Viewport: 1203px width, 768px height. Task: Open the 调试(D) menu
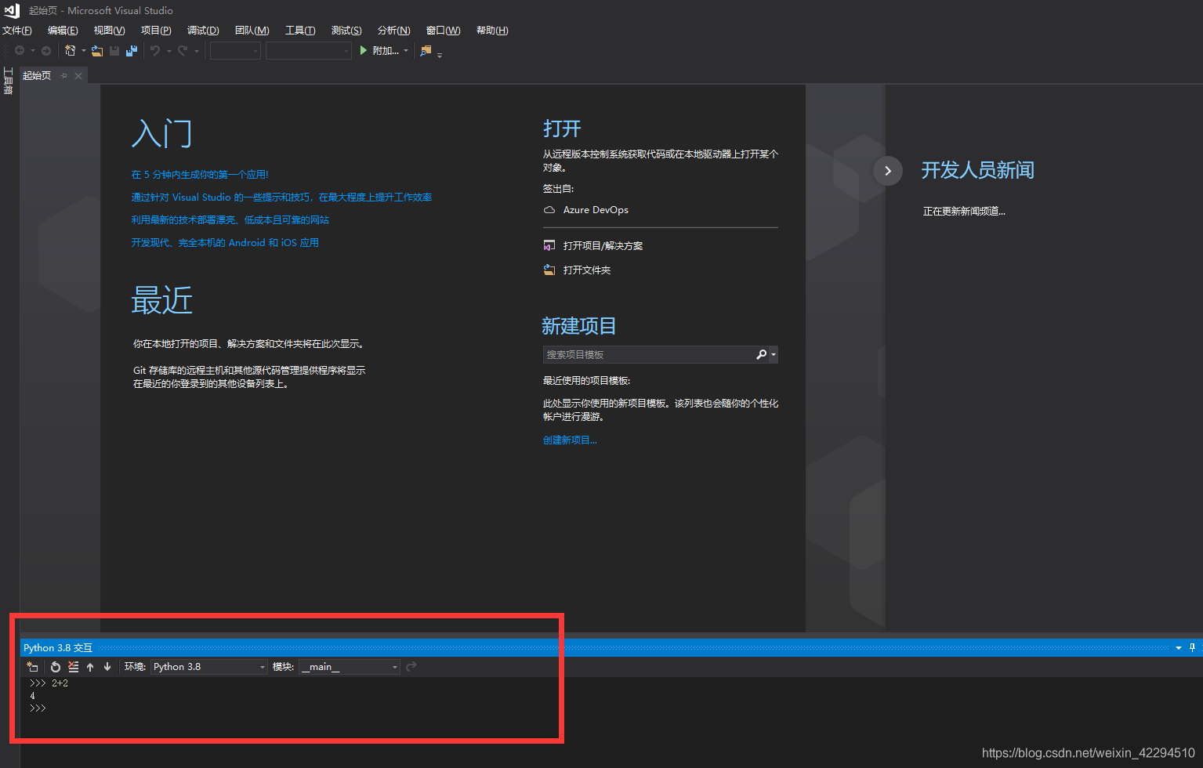coord(203,31)
